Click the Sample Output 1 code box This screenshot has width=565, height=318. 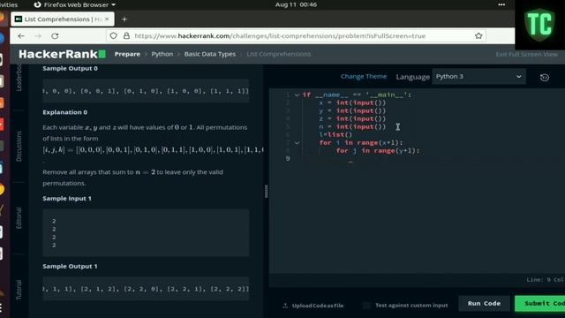pyautogui.click(x=146, y=289)
